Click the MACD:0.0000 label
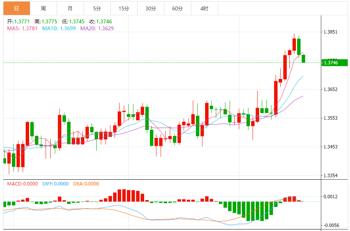This screenshot has height=231, width=350. pyautogui.click(x=22, y=184)
